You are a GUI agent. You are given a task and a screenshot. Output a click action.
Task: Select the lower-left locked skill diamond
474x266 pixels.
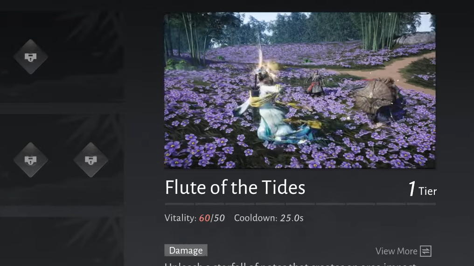coord(30,160)
